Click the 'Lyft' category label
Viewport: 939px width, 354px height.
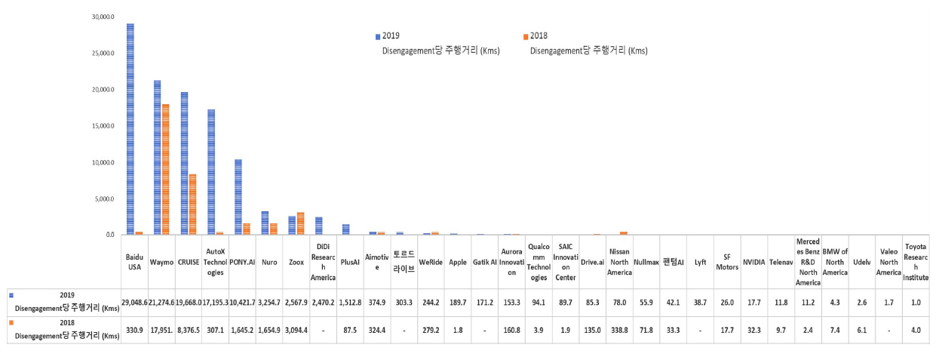tap(699, 262)
